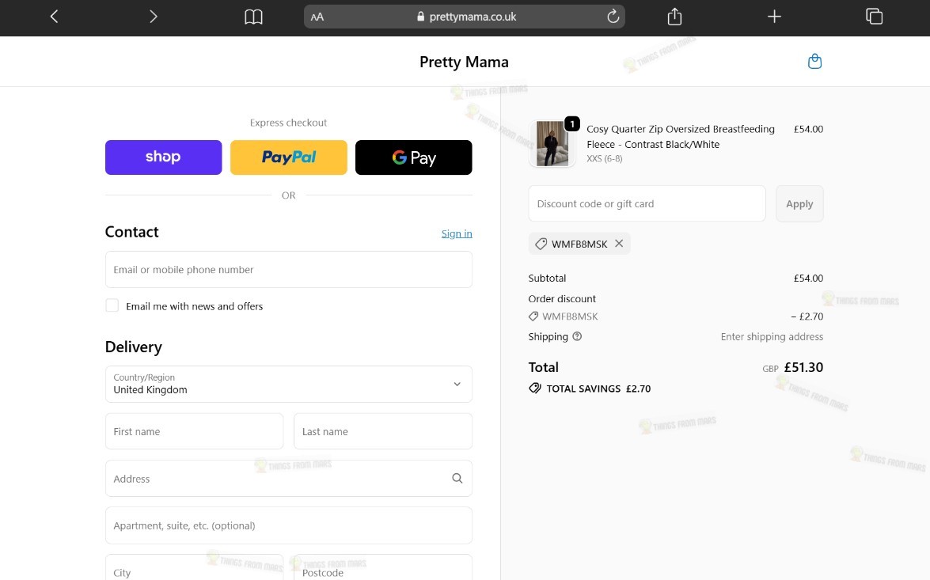930x580 pixels.
Task: Click the Pretty Mama store title
Action: coord(464,62)
